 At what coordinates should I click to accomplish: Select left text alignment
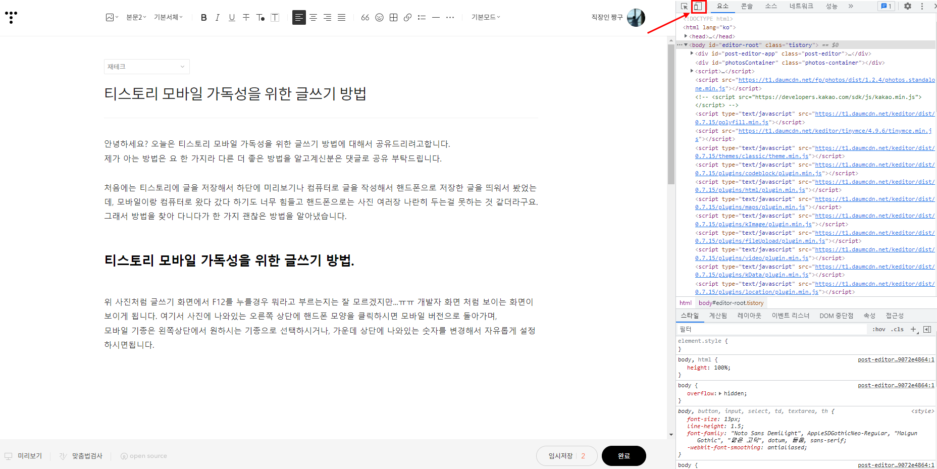pos(299,17)
